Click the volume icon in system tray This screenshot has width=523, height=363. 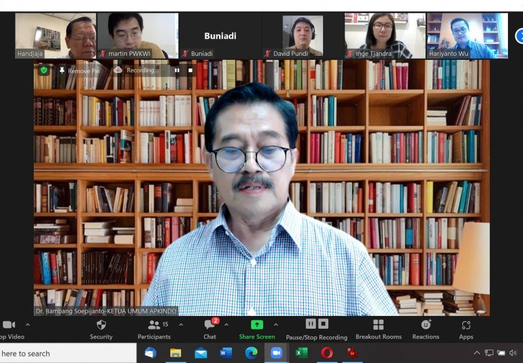pos(513,353)
